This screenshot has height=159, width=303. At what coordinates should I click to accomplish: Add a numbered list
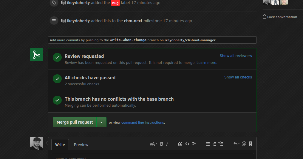(x=214, y=144)
